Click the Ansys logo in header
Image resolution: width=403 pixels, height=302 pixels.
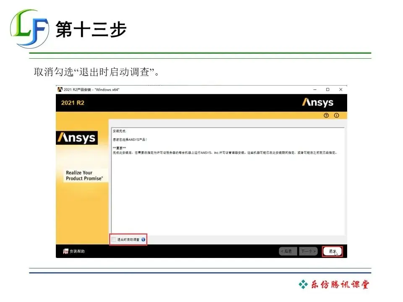[x=318, y=102]
